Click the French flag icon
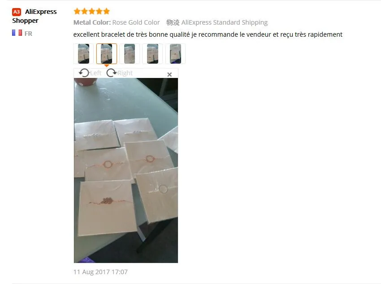 click(17, 33)
